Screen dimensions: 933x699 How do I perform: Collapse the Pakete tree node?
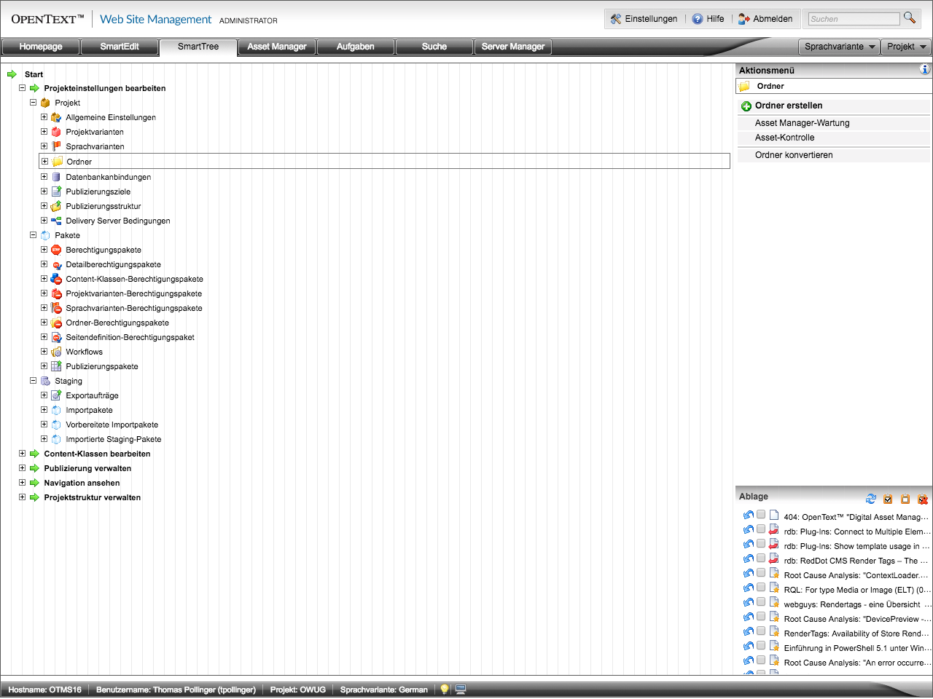pos(33,235)
